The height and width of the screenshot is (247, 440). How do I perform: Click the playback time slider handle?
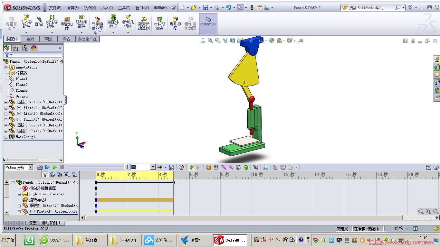pos(126,167)
